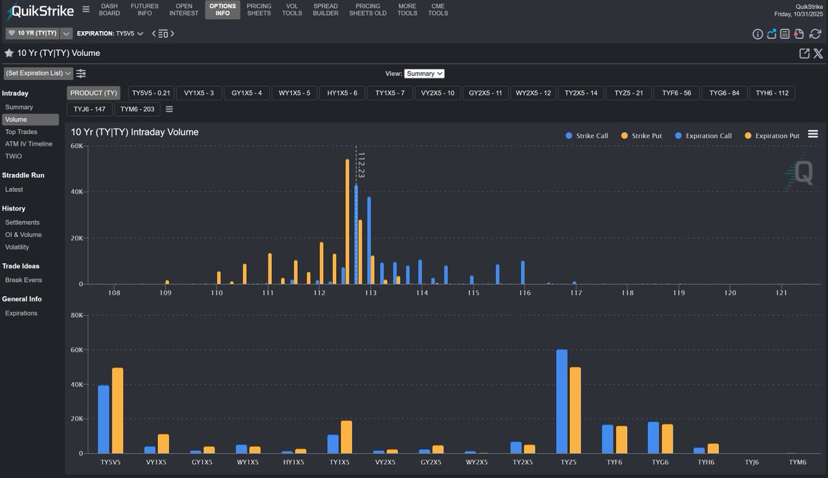Open the View Summary dropdown
The height and width of the screenshot is (478, 828).
point(425,73)
